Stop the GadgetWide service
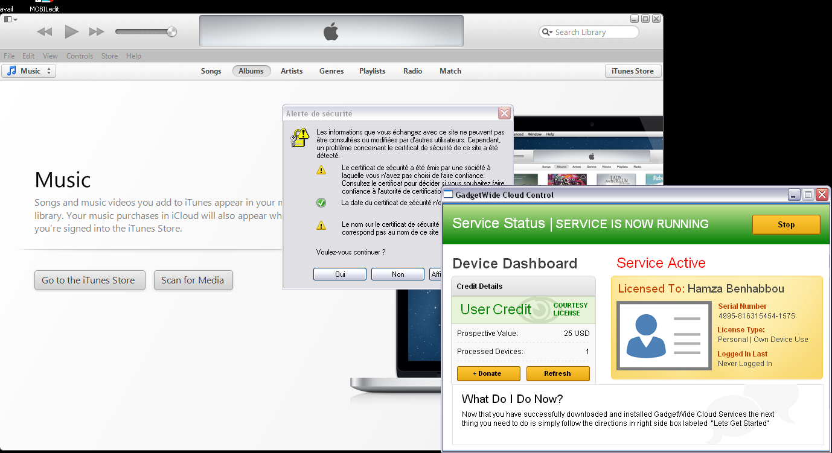The width and height of the screenshot is (832, 453). tap(786, 224)
